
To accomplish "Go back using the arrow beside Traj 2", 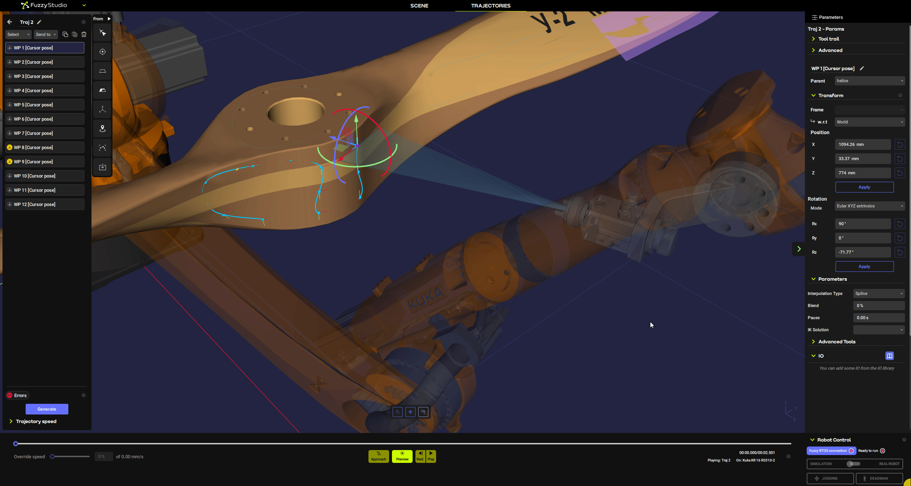I will point(10,22).
